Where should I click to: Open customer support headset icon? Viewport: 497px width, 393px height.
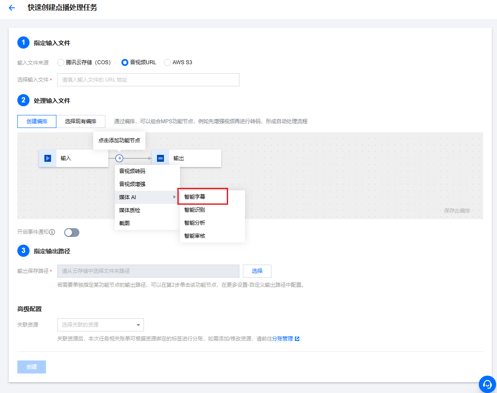coord(487,384)
